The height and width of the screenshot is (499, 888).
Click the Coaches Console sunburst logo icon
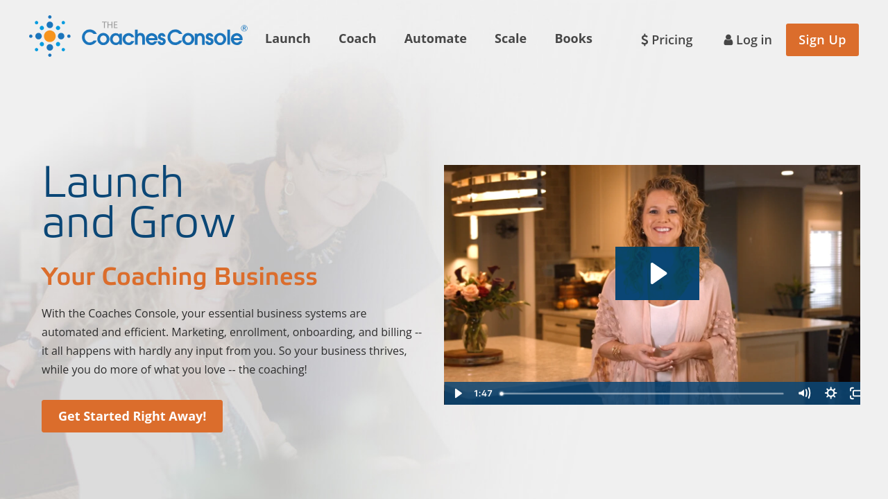click(x=50, y=36)
